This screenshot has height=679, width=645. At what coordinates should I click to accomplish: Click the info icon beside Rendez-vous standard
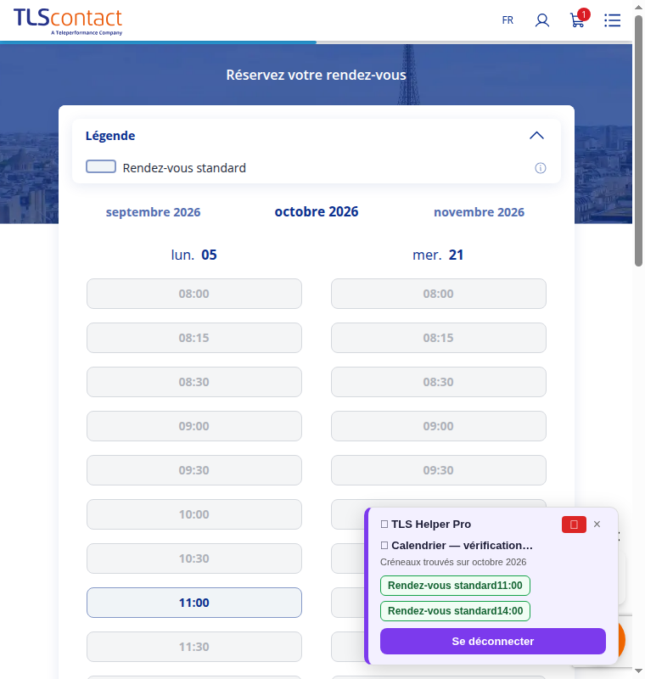541,168
